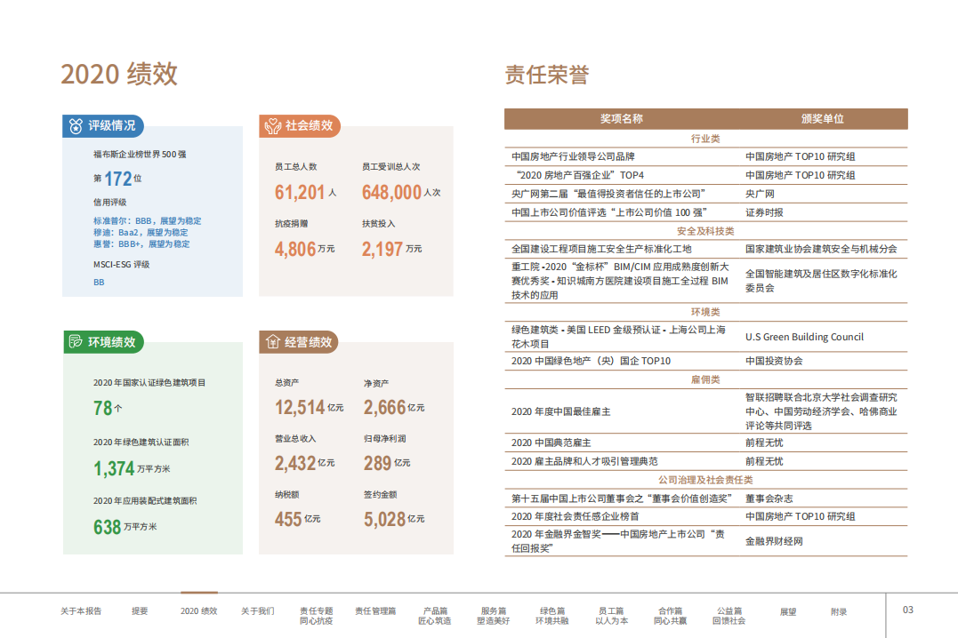The width and height of the screenshot is (958, 638).
Task: Select the 合作篇 同心共赢 chapter
Action: point(669,615)
